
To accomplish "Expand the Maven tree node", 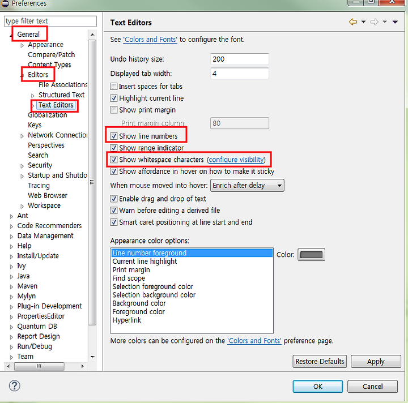I will (11, 287).
